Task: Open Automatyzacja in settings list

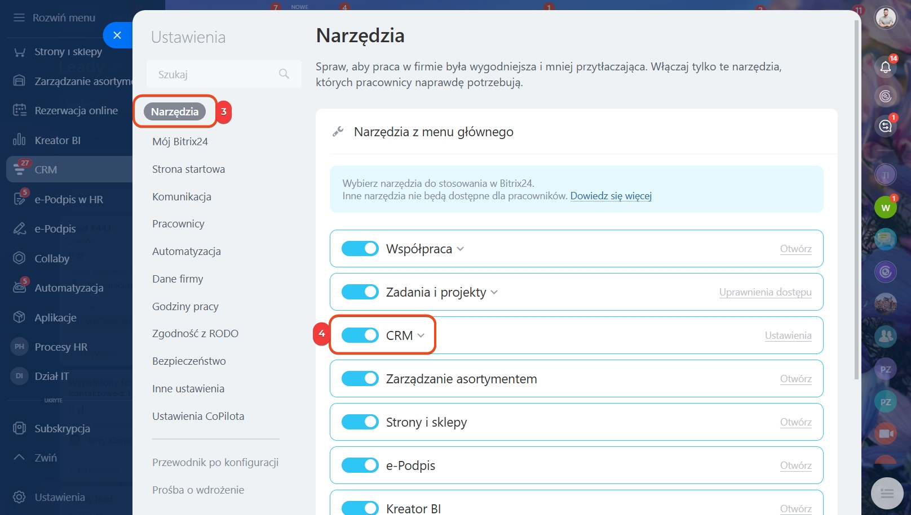Action: click(187, 251)
